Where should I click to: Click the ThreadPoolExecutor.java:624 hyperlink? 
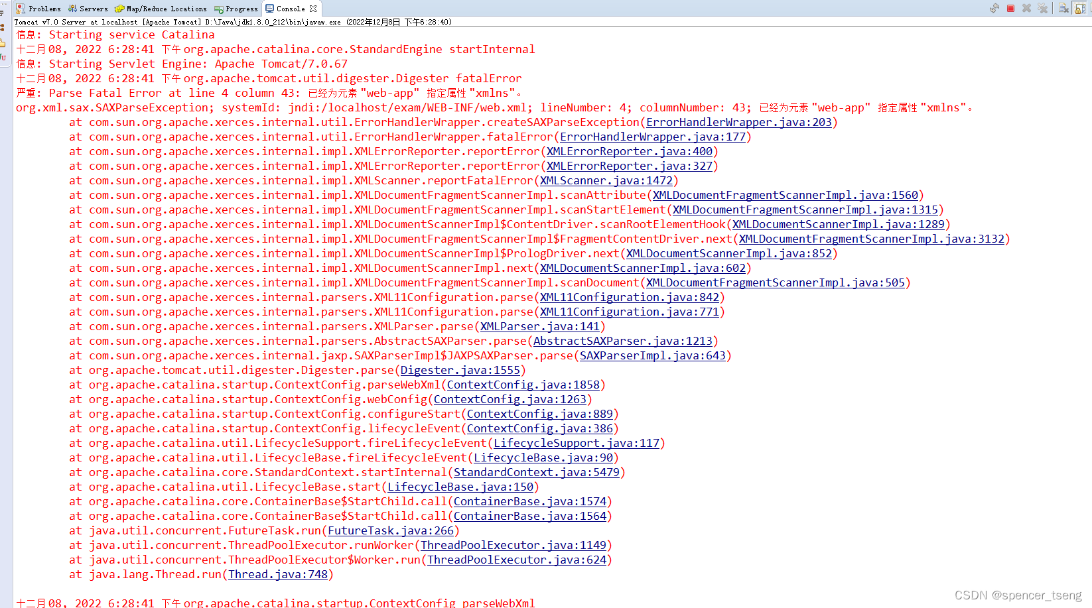[518, 560]
